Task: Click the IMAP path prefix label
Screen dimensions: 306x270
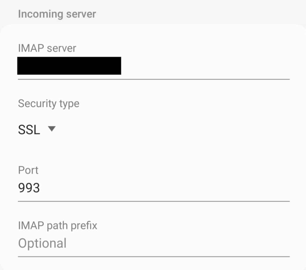Action: click(57, 226)
